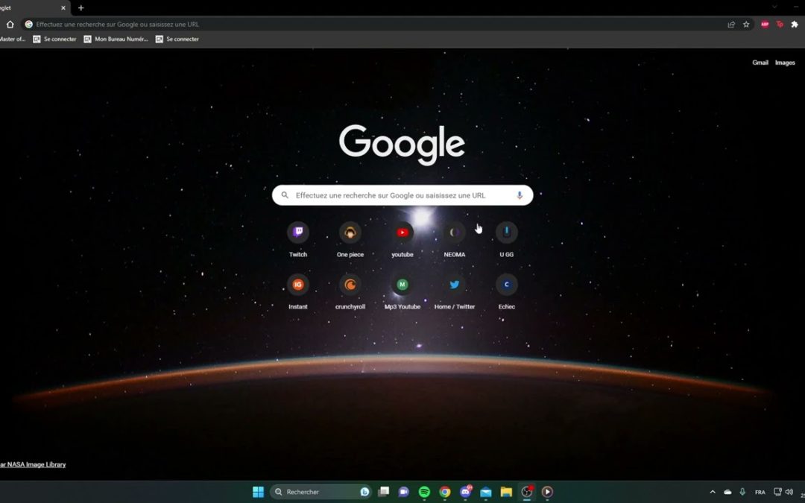Open Task View in the taskbar
The image size is (805, 503).
point(384,492)
